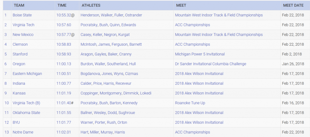Click the New Mexico team link
Image resolution: width=310 pixels, height=137 pixels.
tap(23, 35)
